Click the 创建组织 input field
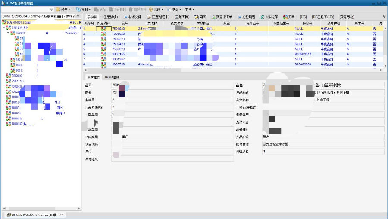Screen dimensions: 388x219 click(322, 151)
